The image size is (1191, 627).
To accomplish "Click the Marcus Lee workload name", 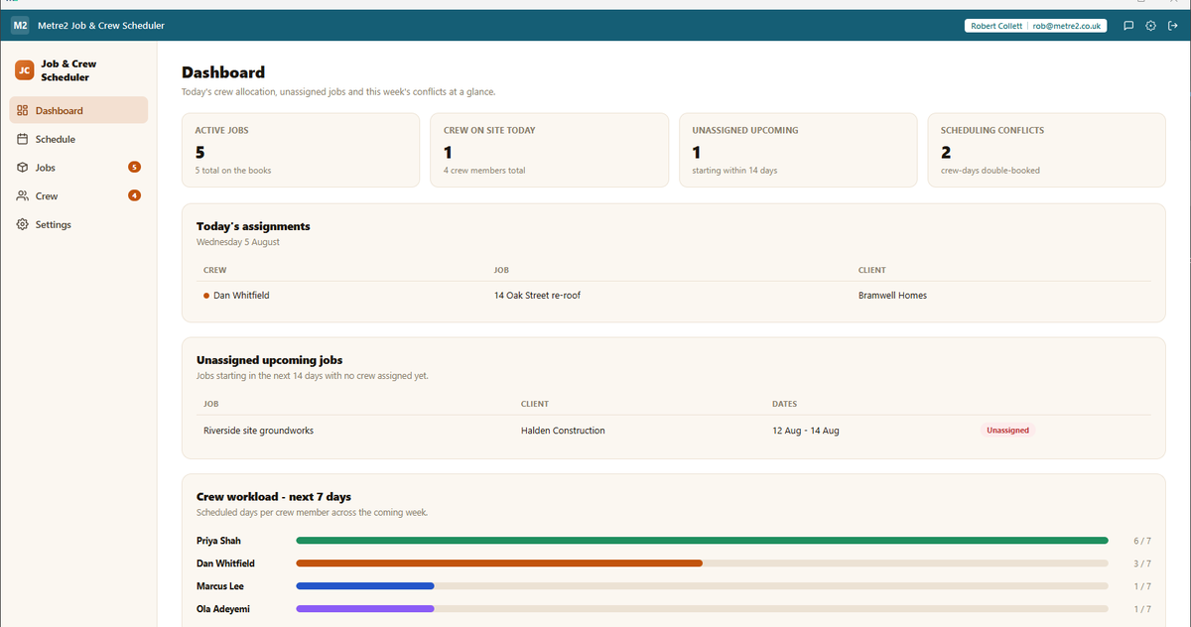I will 220,586.
